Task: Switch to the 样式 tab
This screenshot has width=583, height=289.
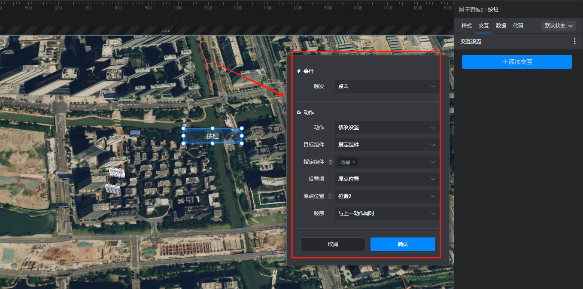Action: 467,26
